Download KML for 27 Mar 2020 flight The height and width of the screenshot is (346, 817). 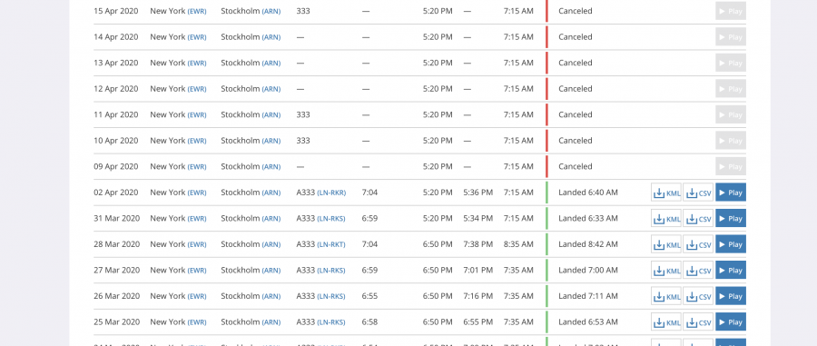tap(666, 270)
